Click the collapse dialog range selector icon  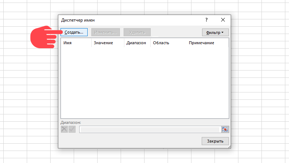click(x=225, y=129)
